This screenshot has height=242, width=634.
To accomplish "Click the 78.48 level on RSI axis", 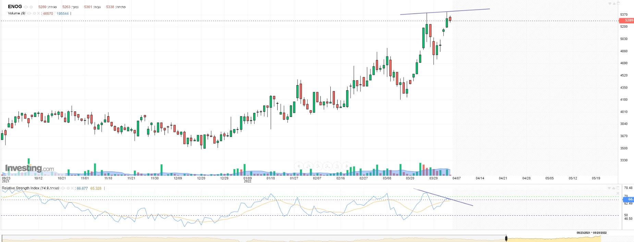I will [628, 188].
